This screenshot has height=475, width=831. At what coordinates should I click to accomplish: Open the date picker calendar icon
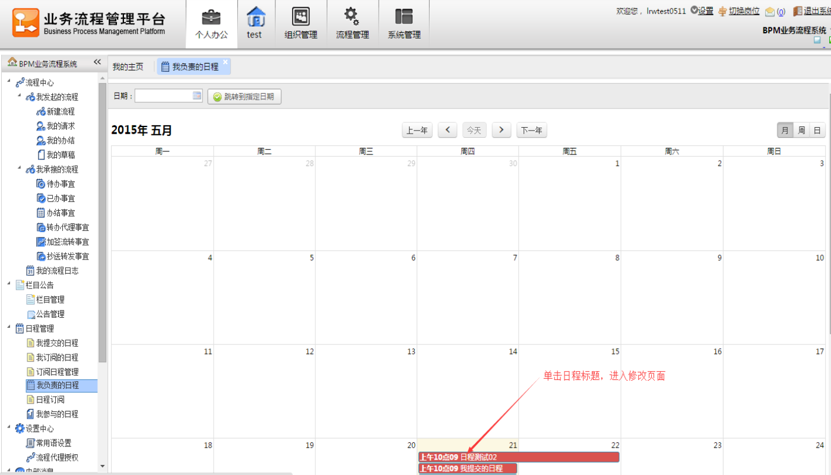tap(197, 96)
